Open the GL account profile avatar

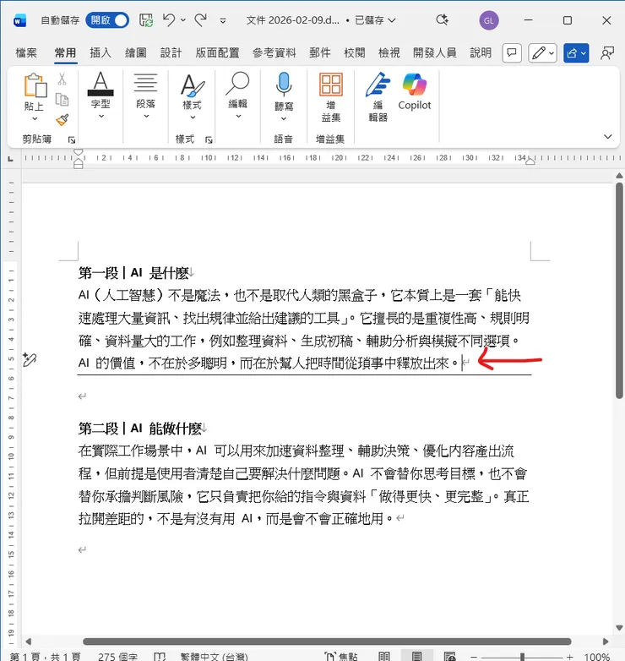point(488,20)
